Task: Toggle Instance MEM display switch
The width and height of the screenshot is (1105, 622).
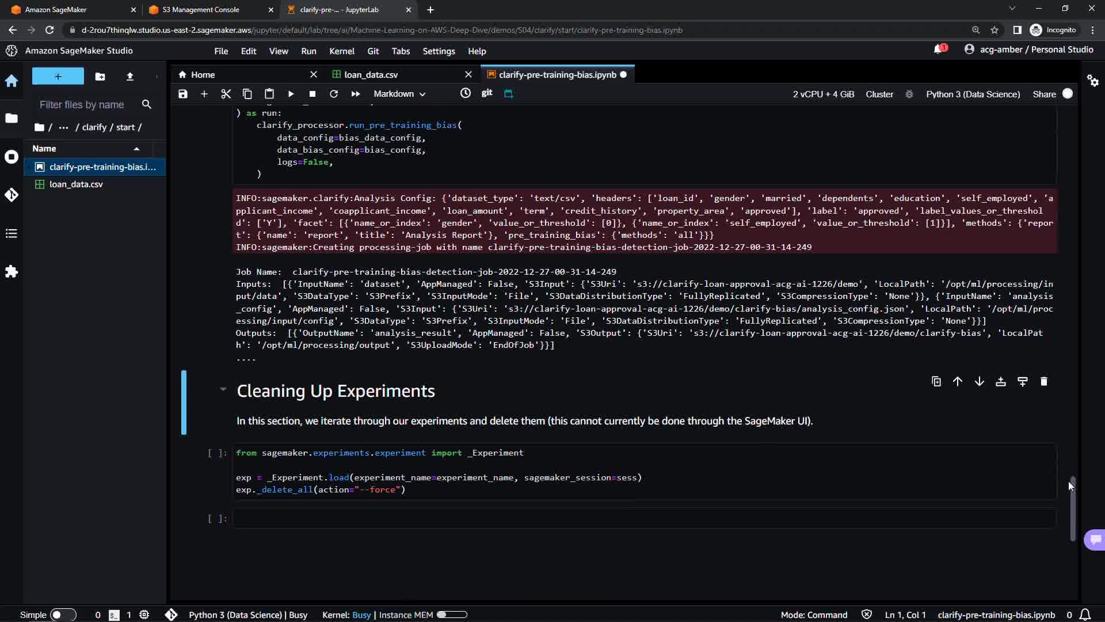Action: [451, 615]
